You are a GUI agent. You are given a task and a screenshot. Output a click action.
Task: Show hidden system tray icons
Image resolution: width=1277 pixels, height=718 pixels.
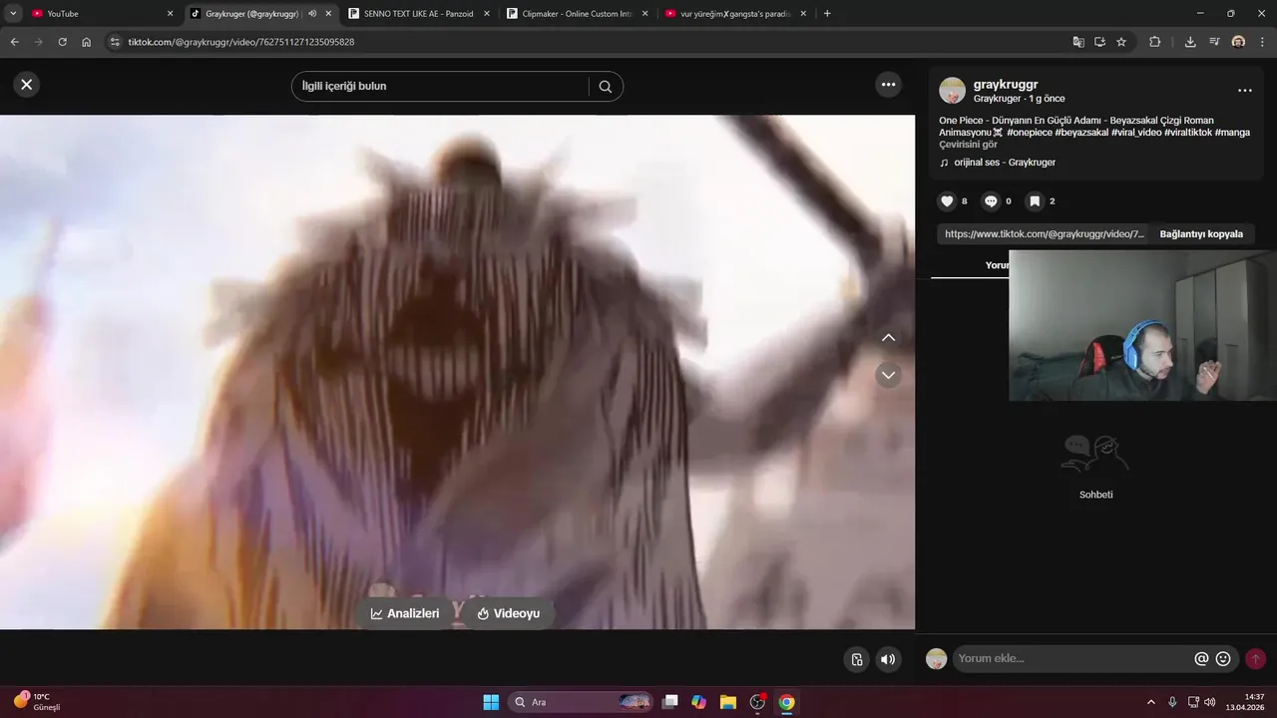(x=1150, y=702)
